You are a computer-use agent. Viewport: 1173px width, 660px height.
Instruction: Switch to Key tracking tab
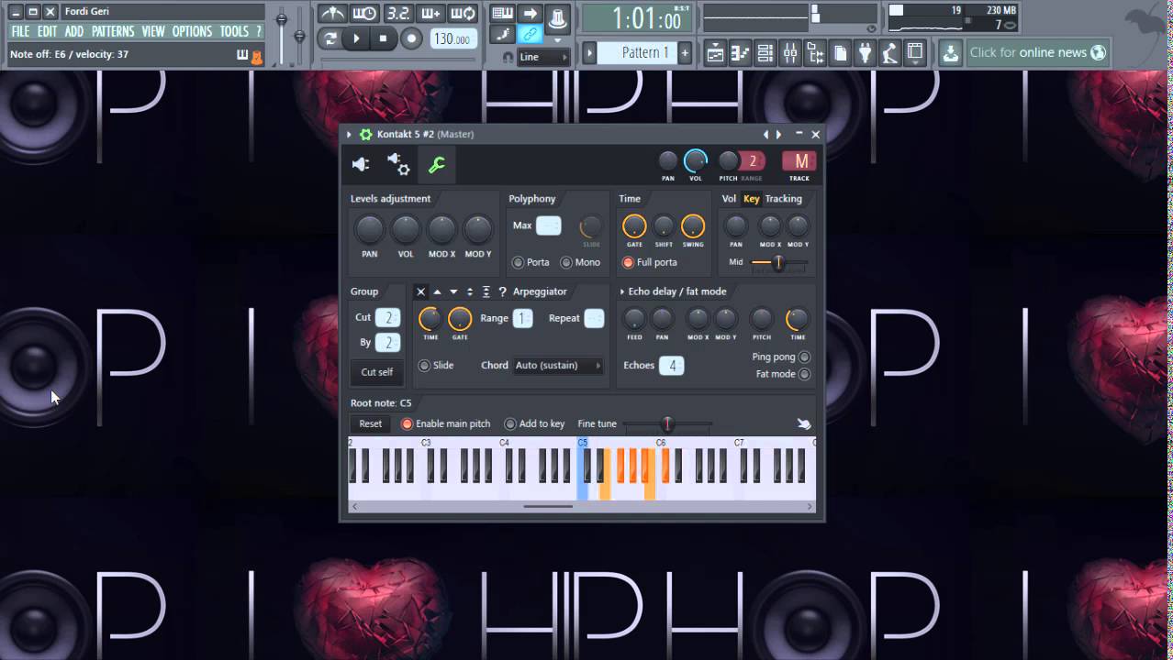coord(752,199)
